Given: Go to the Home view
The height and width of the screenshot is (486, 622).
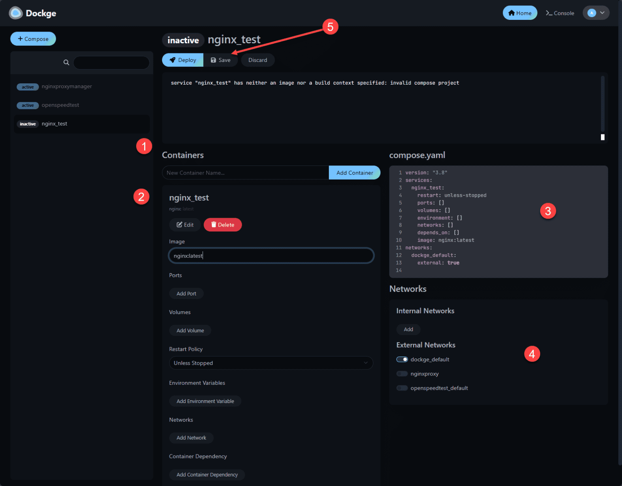Looking at the screenshot, I should 520,13.
